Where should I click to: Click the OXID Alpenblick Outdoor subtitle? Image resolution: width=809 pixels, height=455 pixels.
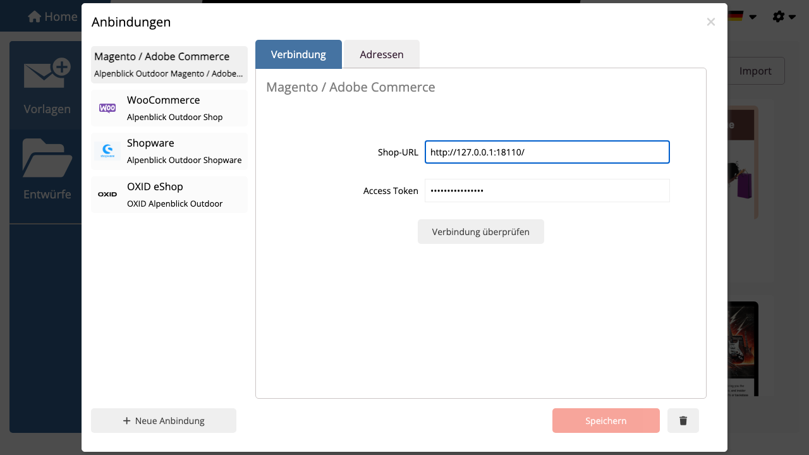point(175,203)
